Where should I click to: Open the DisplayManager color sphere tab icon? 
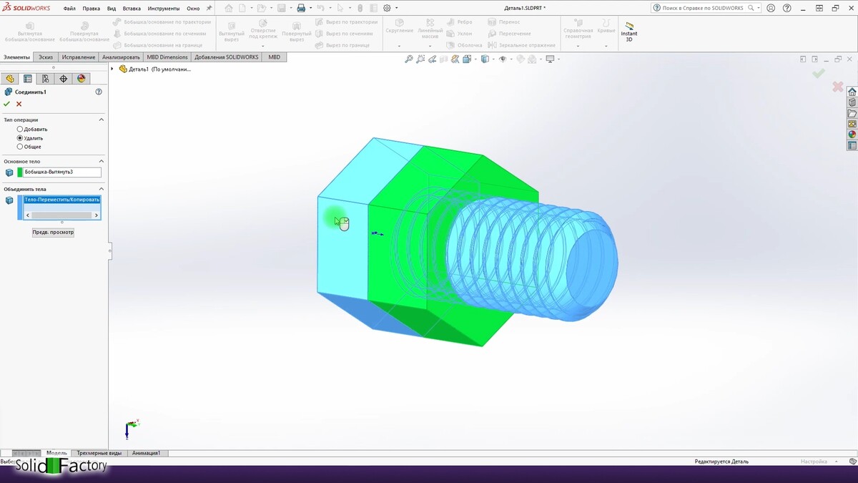click(81, 79)
